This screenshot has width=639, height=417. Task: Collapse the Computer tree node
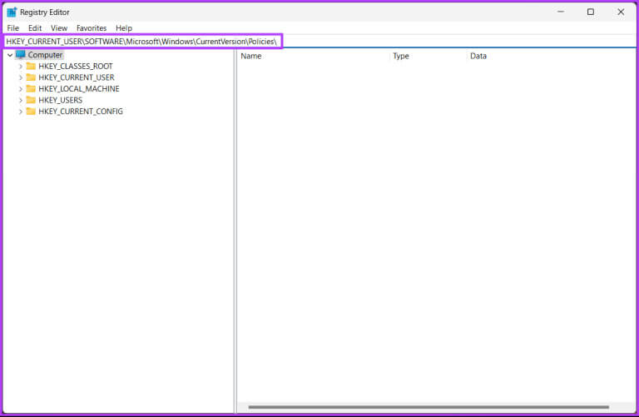click(10, 55)
